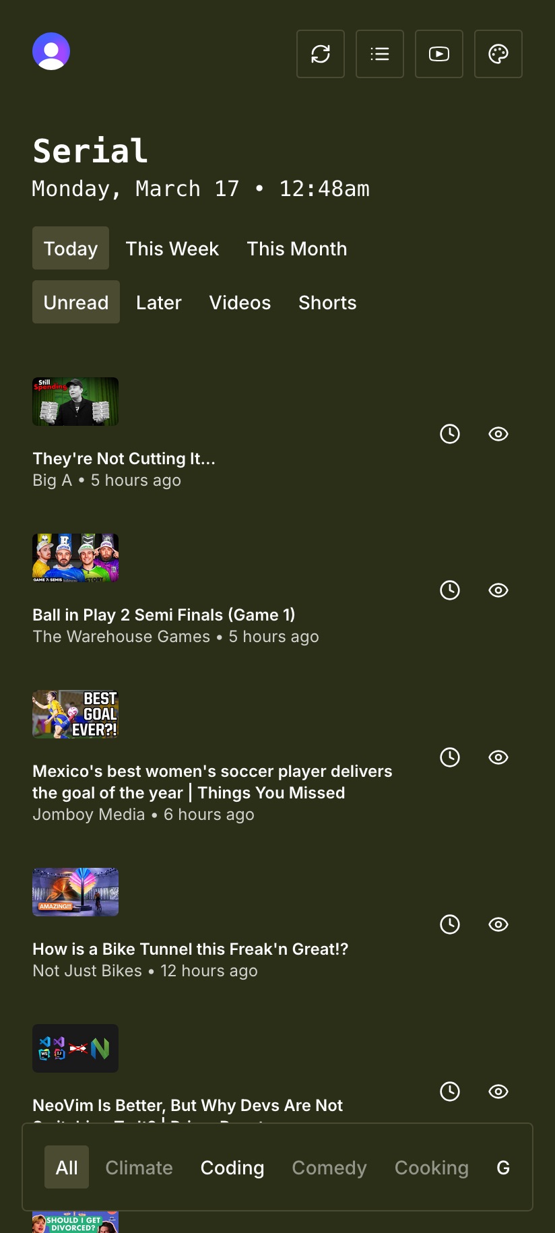Switch to This Month tab
Screen dimensions: 555x1233
coord(297,249)
